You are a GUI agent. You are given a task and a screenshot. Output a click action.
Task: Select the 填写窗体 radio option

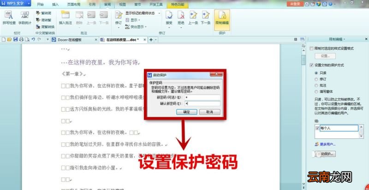pos(316,91)
